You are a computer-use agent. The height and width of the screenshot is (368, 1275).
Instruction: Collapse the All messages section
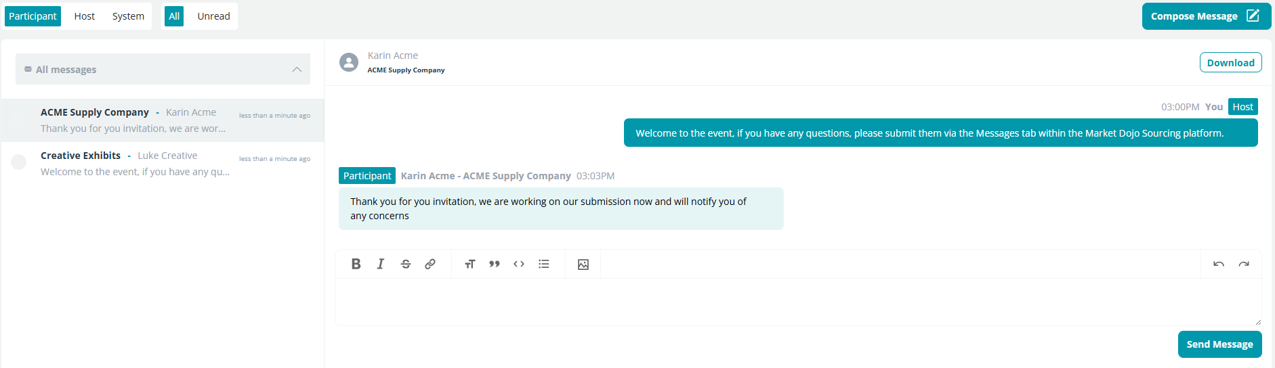pyautogui.click(x=297, y=70)
